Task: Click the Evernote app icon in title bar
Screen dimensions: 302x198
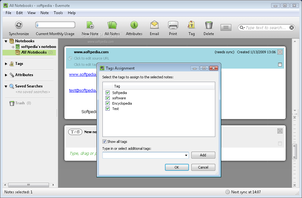Action: pos(6,5)
